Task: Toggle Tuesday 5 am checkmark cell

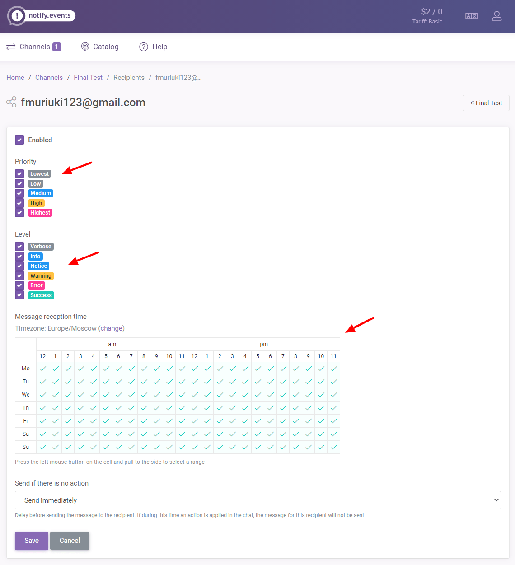Action: point(106,382)
